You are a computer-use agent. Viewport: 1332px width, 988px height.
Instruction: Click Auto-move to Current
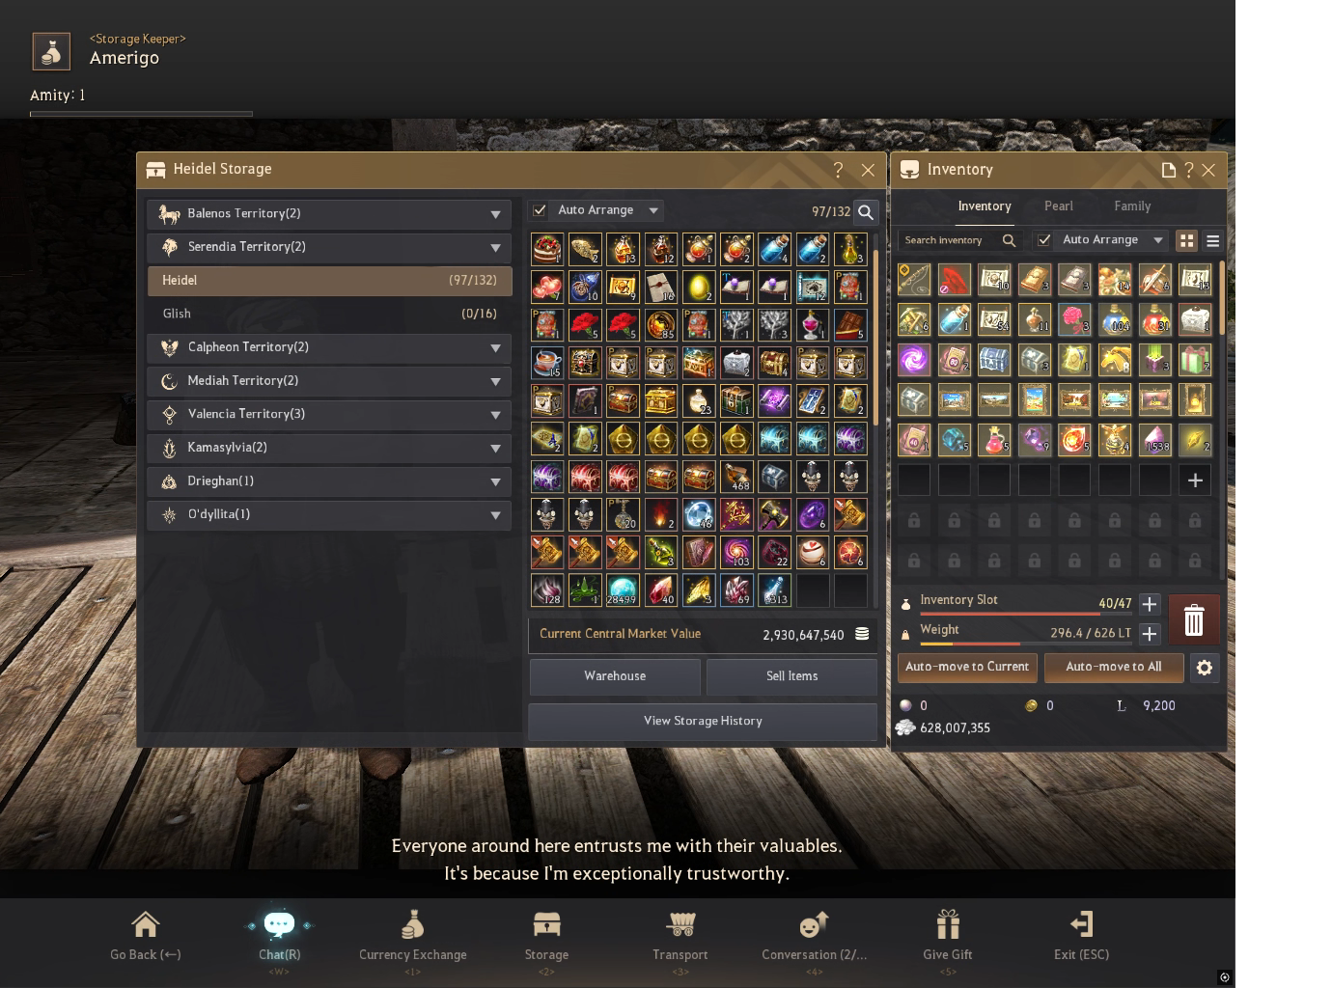[967, 667]
